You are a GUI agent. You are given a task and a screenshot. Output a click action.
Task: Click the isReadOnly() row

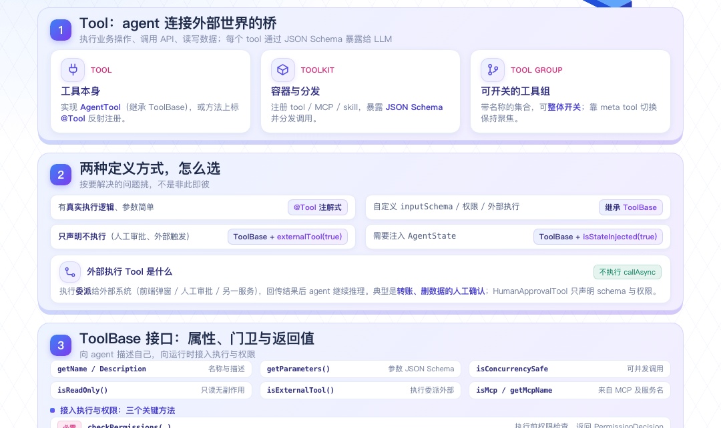(152, 391)
